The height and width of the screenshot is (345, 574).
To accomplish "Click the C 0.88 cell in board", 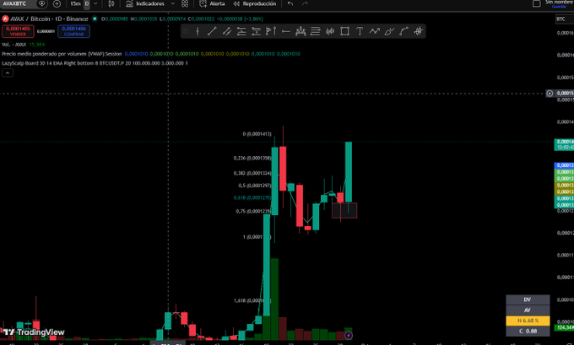I will [x=528, y=332].
